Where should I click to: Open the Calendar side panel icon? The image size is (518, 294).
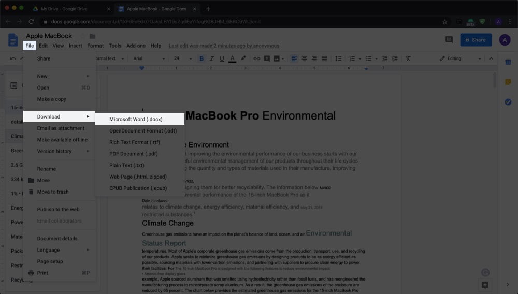tap(508, 62)
